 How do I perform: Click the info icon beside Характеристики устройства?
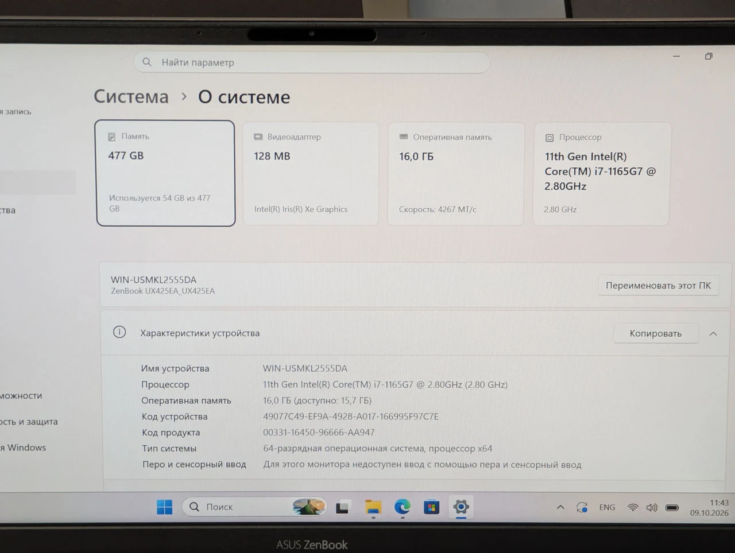tap(119, 332)
